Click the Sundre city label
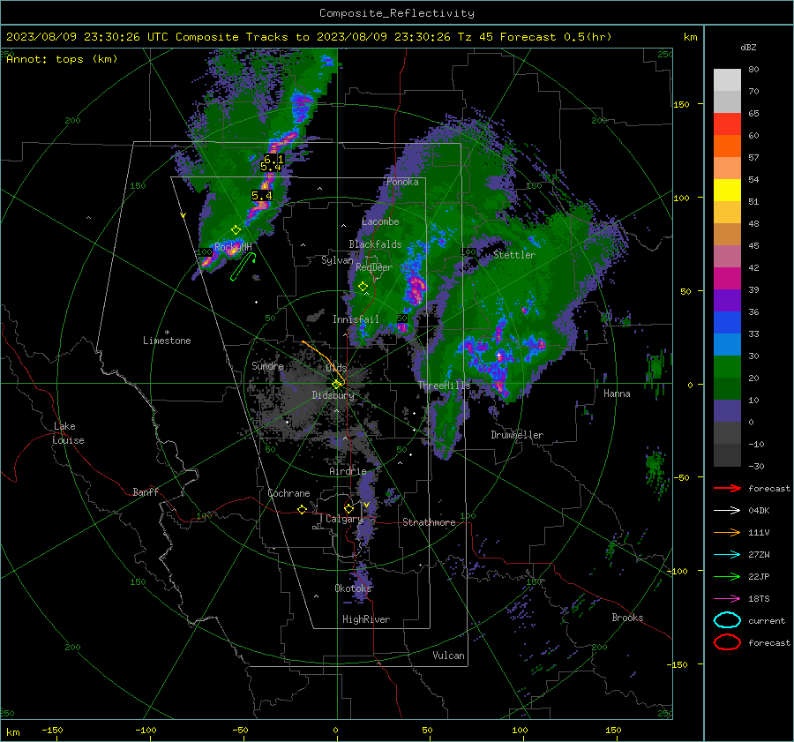This screenshot has width=794, height=742. click(x=267, y=366)
